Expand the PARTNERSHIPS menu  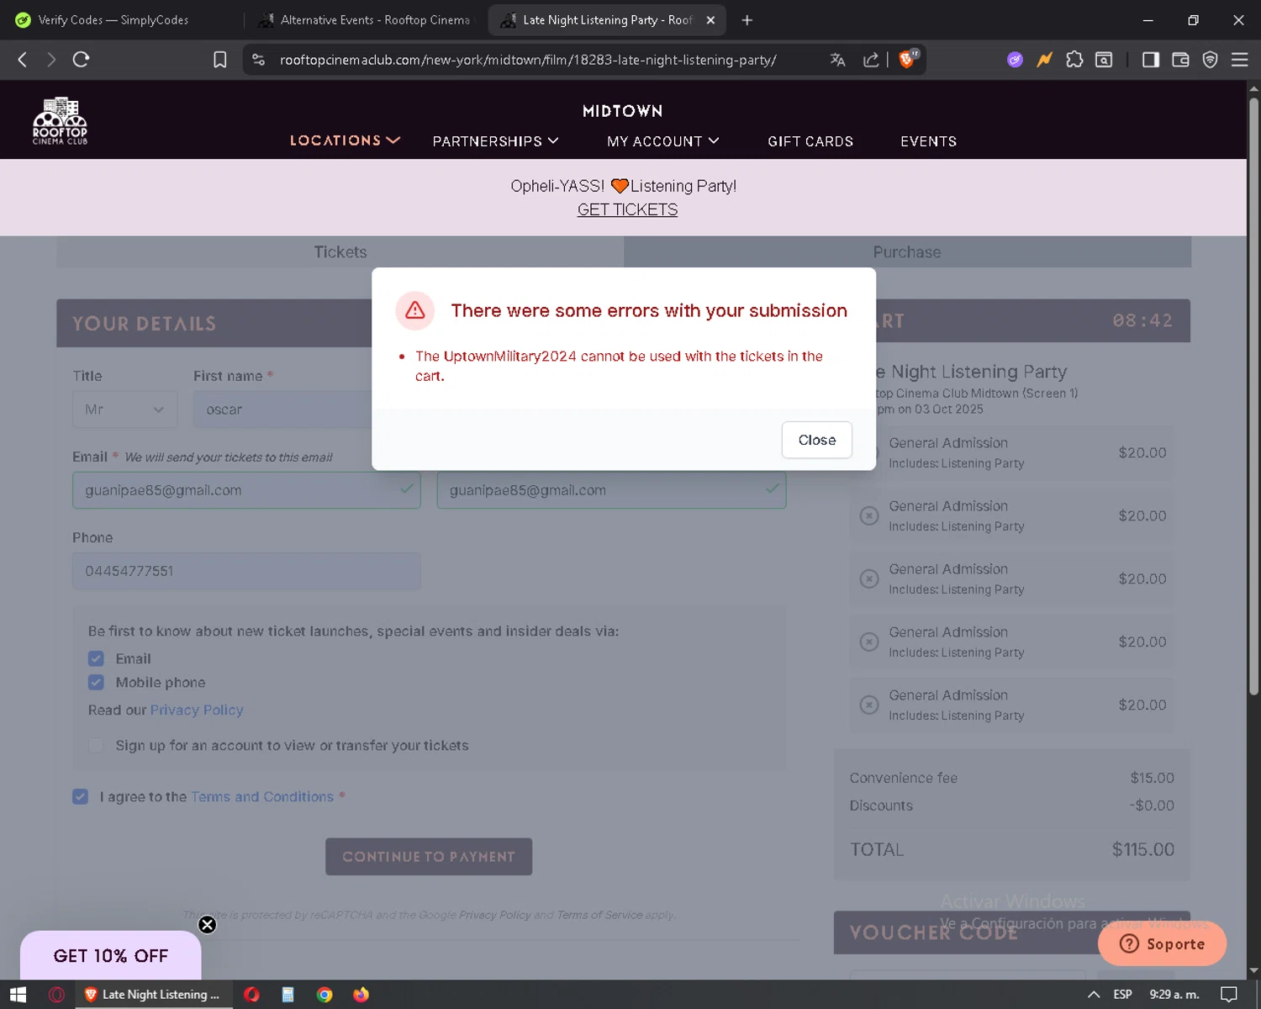pyautogui.click(x=495, y=141)
